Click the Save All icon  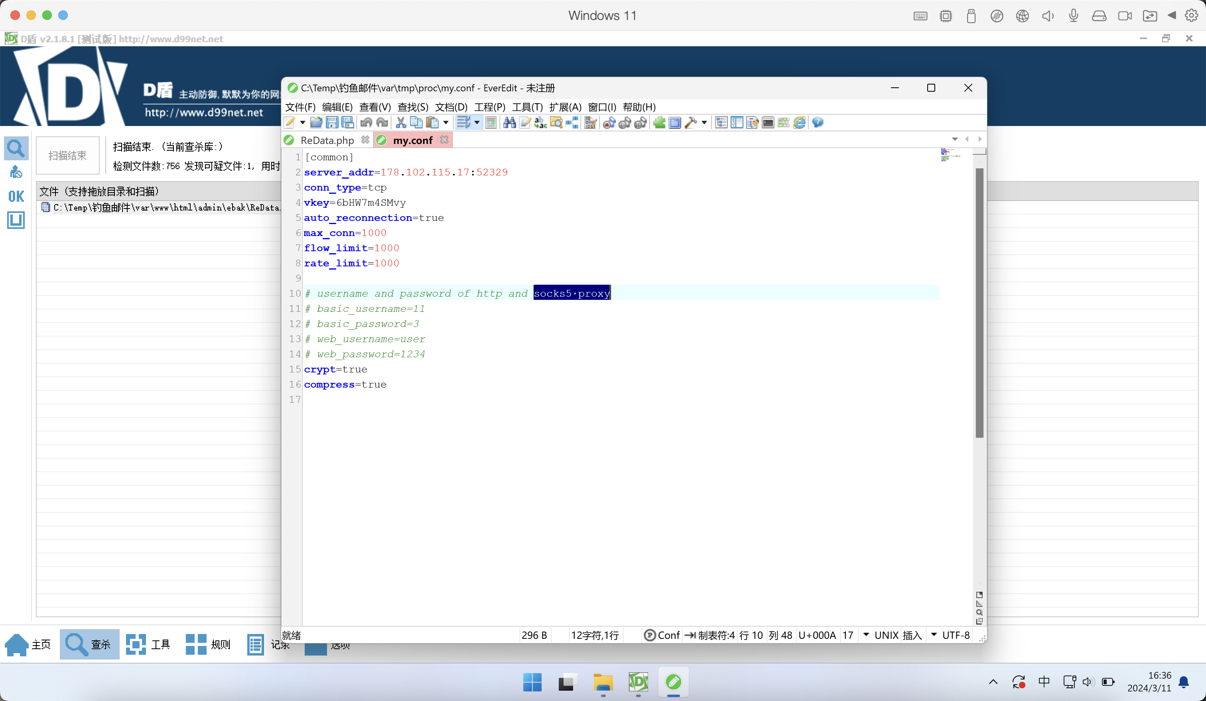point(347,122)
